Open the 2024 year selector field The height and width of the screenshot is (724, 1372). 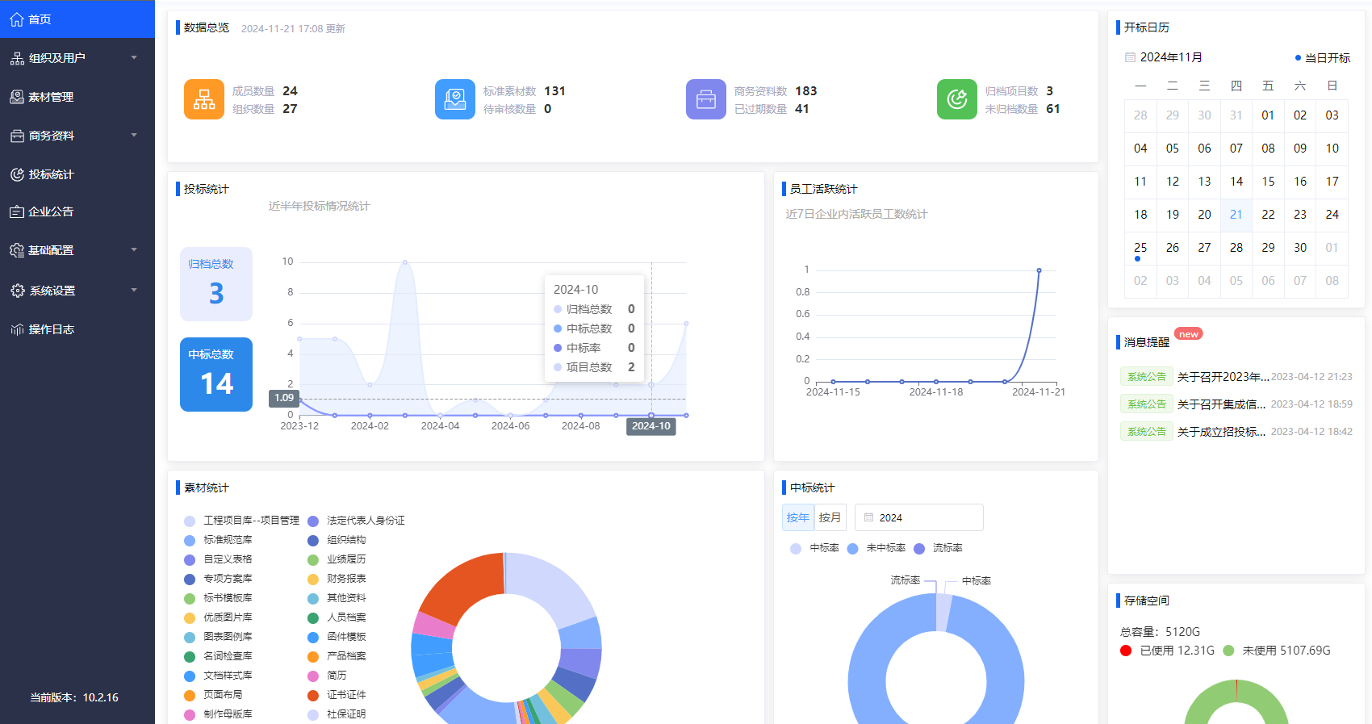[x=919, y=517]
